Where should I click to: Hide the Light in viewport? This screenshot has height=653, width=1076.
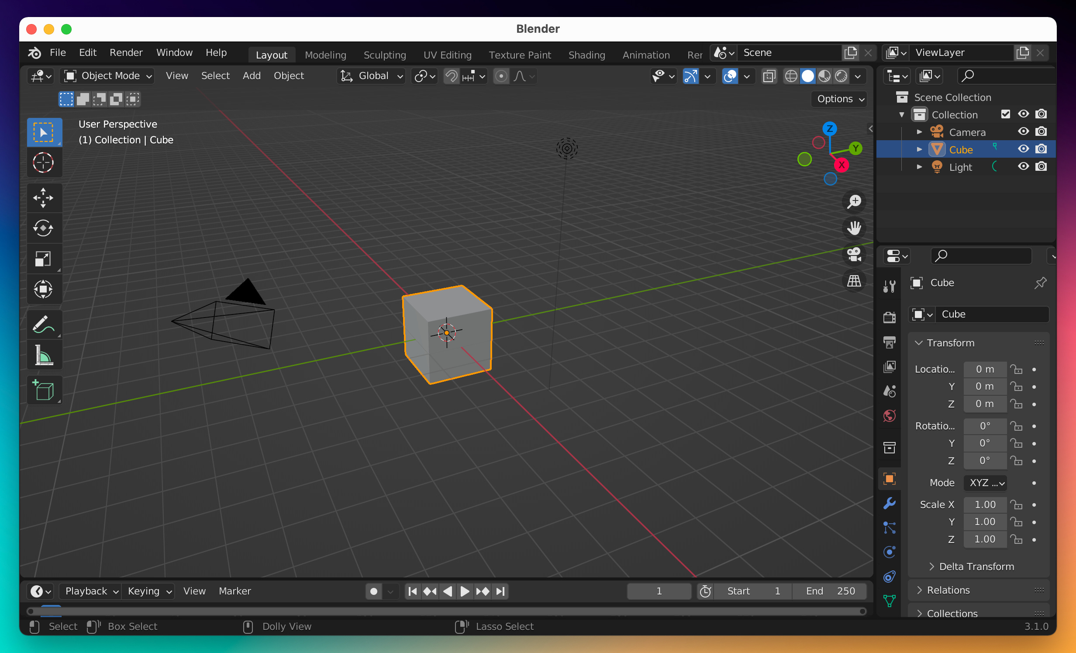click(1023, 166)
